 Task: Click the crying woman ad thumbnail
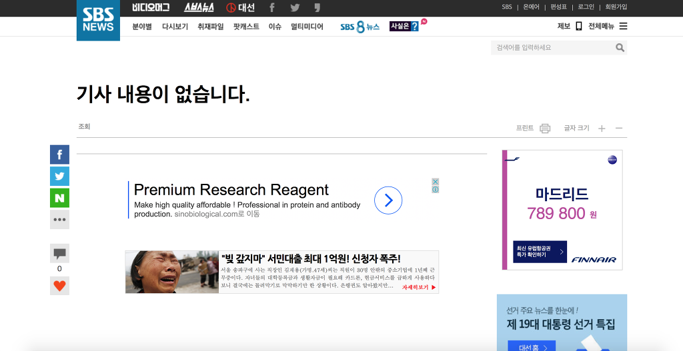[x=172, y=272]
